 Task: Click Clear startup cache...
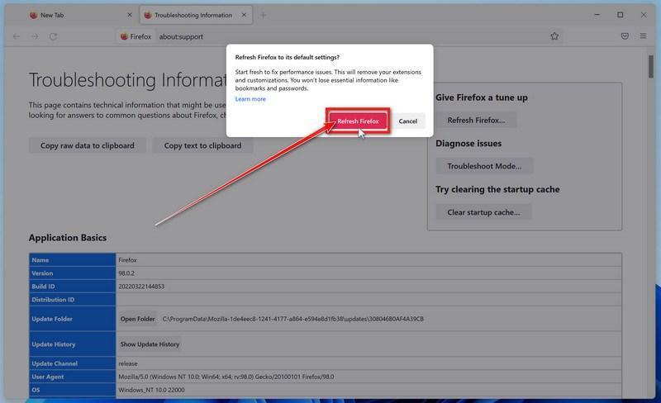(x=483, y=212)
